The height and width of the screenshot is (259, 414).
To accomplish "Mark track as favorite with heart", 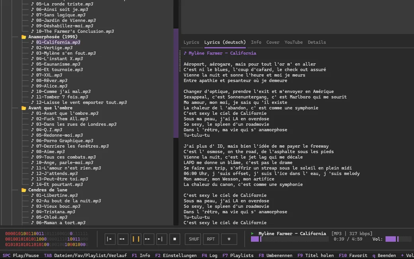I will (x=229, y=239).
